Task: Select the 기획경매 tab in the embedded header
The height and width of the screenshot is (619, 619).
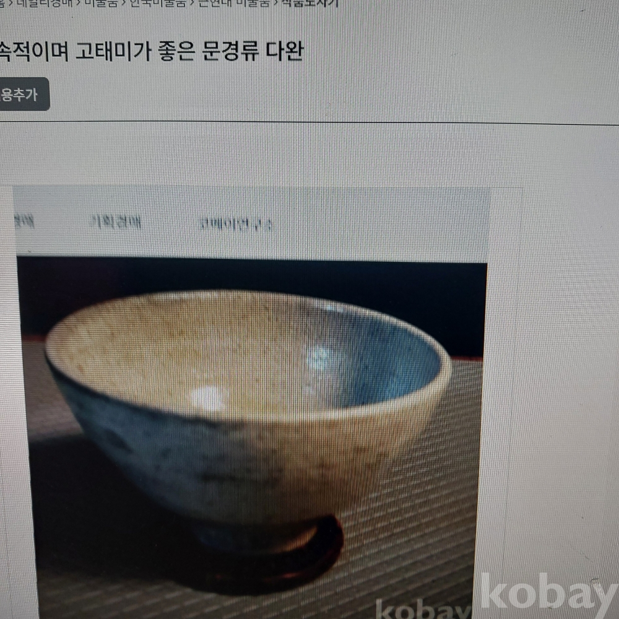Action: (116, 223)
